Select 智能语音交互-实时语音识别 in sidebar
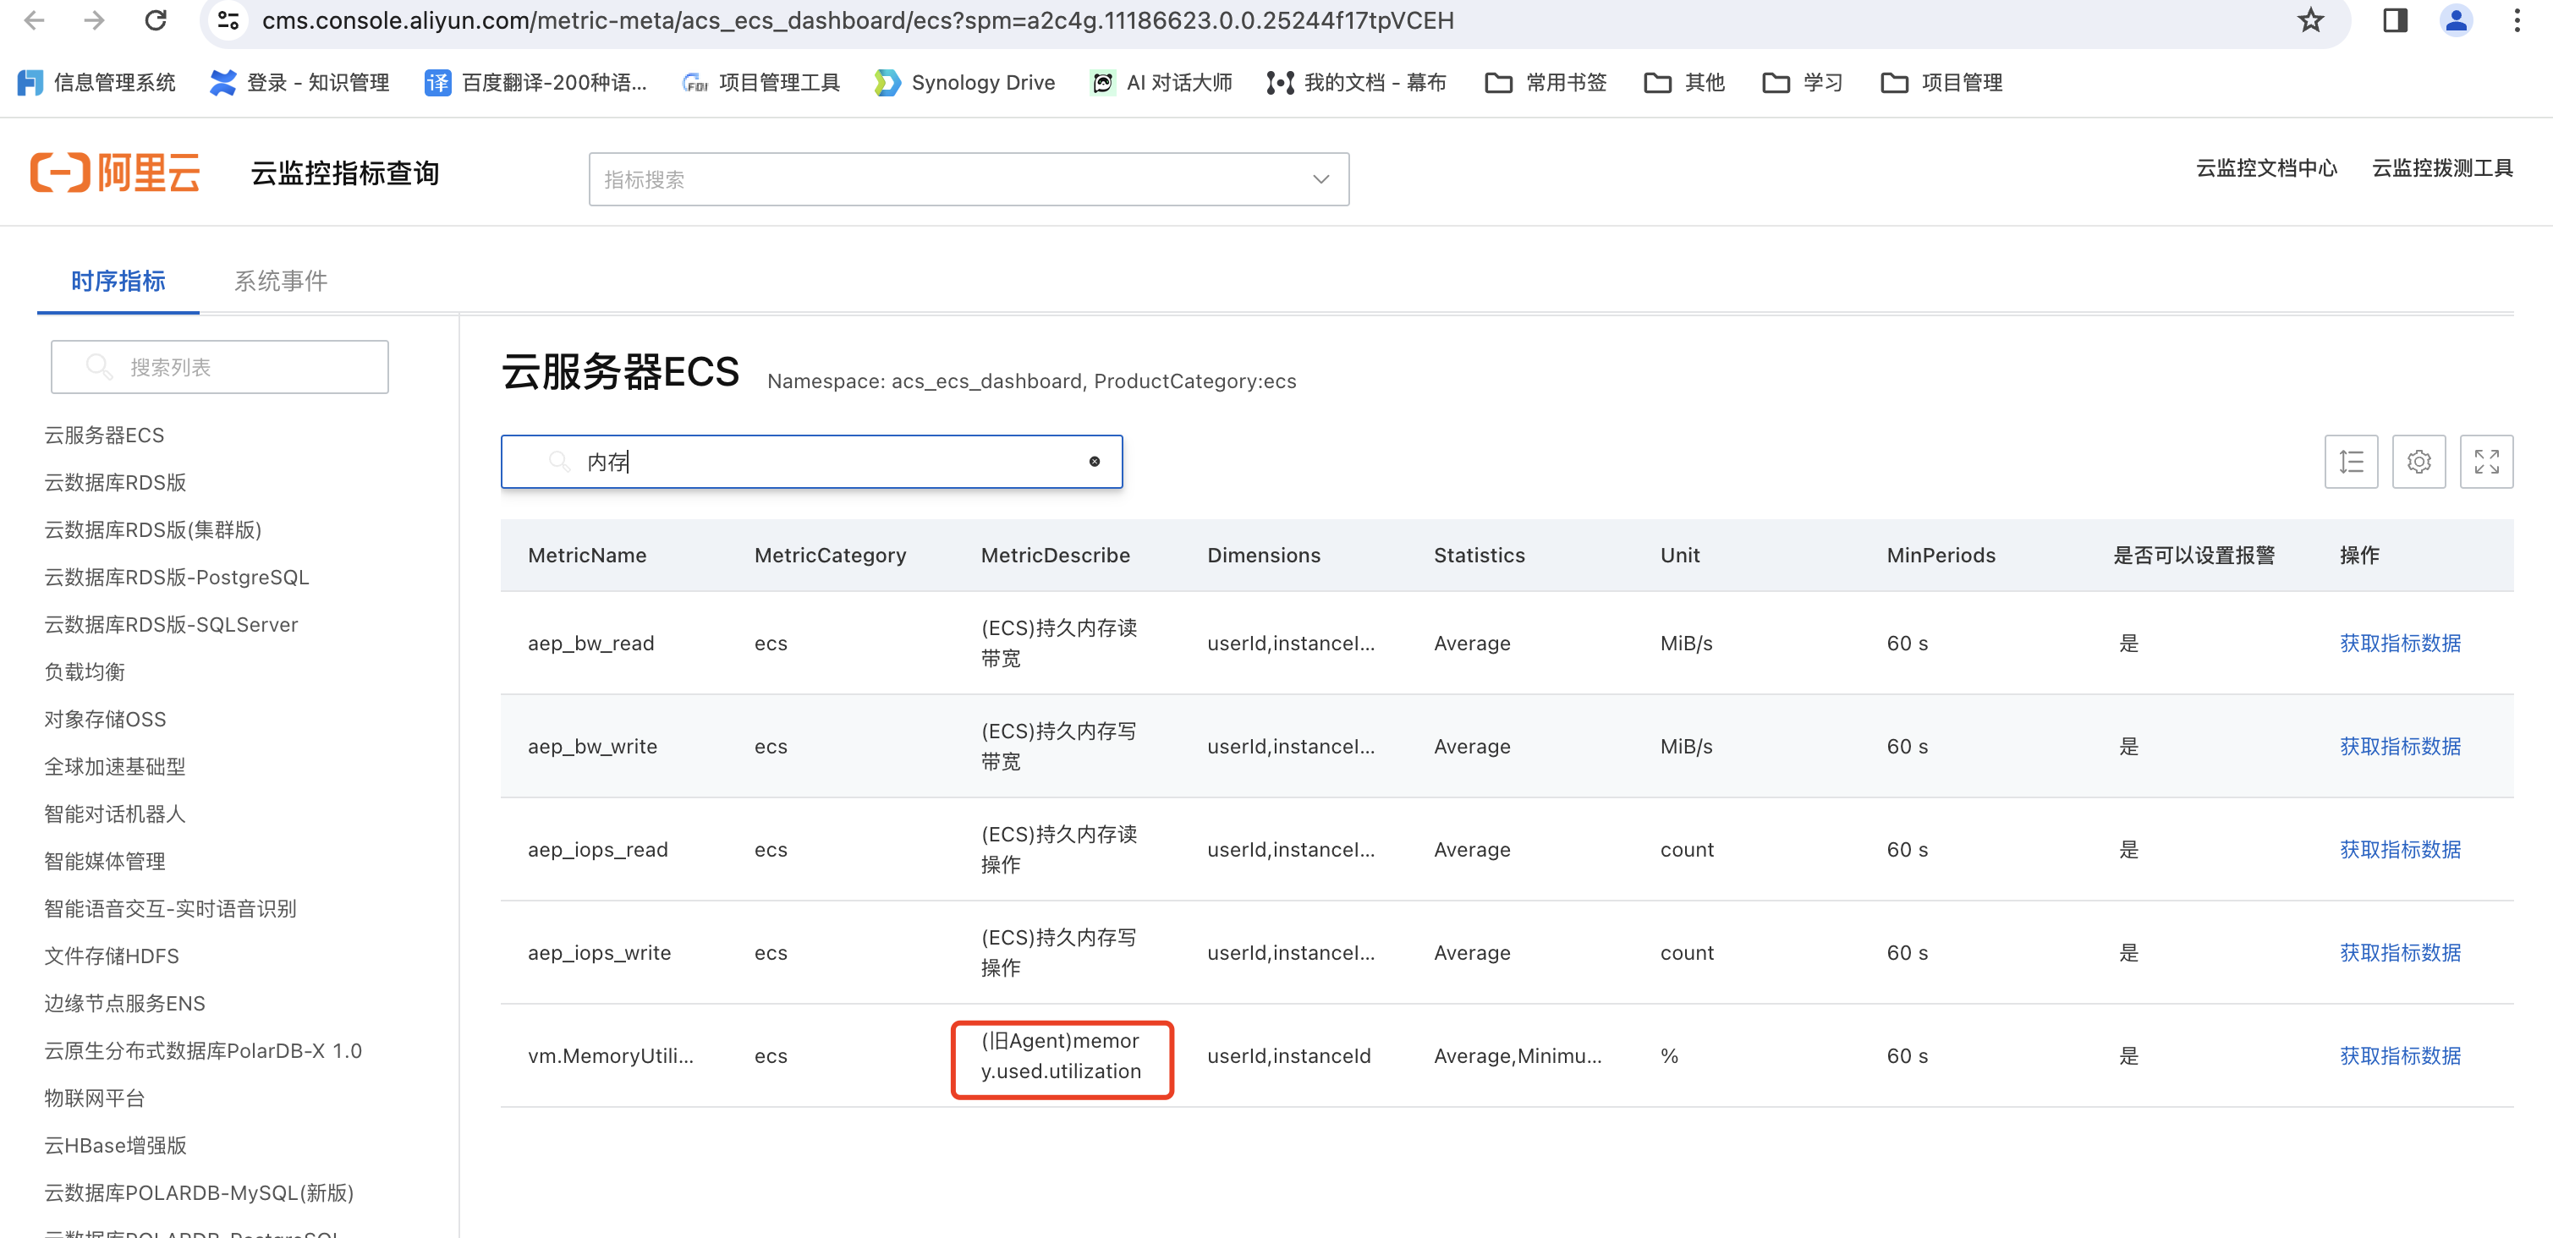This screenshot has width=2553, height=1238. coord(169,909)
